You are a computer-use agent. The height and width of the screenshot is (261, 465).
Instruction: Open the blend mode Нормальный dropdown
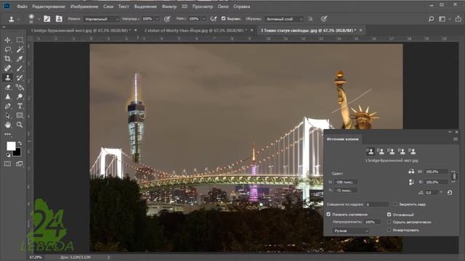(101, 19)
